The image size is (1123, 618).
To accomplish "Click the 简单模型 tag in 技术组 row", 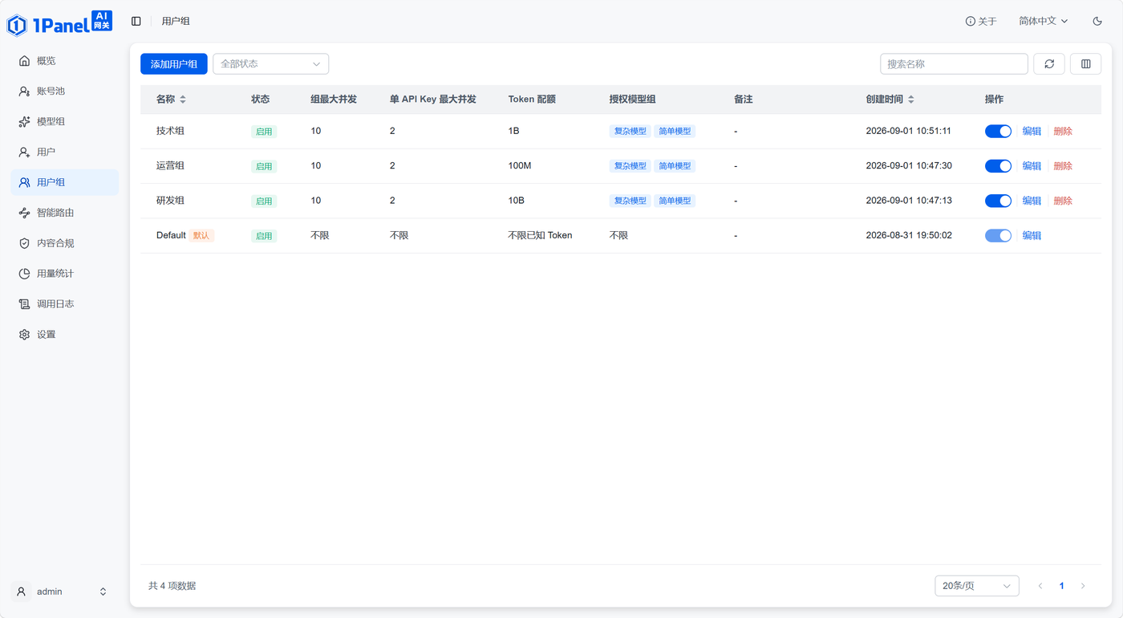I will (x=675, y=132).
